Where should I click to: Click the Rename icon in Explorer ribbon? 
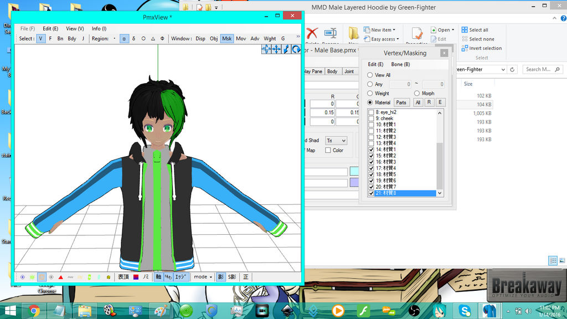[330, 34]
